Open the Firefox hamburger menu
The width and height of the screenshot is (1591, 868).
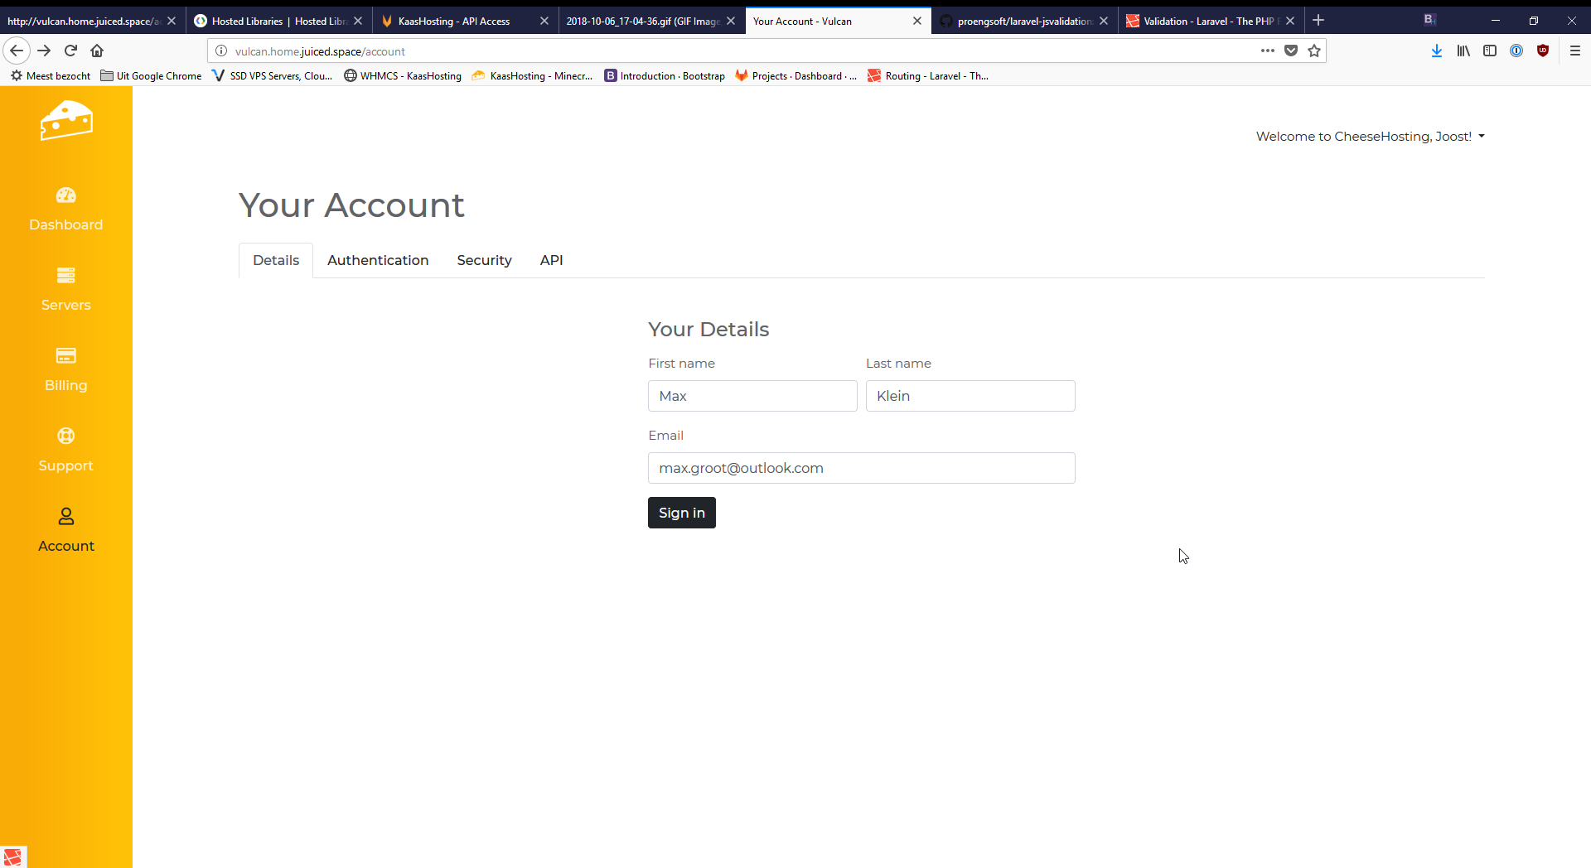point(1575,51)
